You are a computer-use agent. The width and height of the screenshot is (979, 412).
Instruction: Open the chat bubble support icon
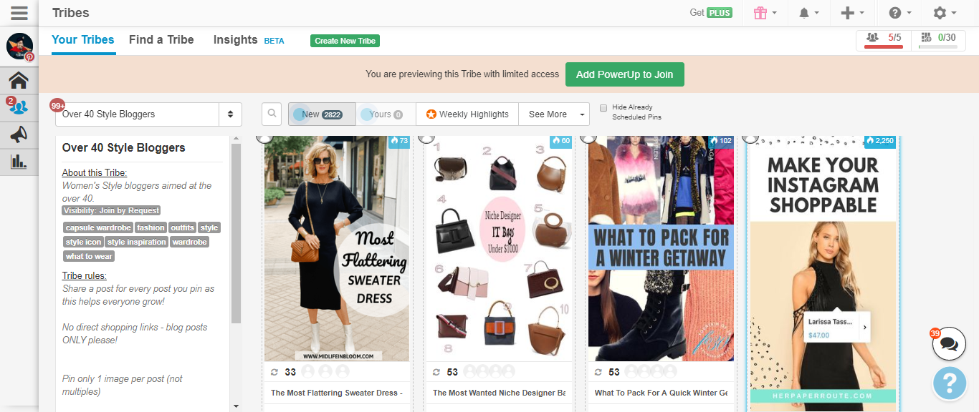[949, 345]
